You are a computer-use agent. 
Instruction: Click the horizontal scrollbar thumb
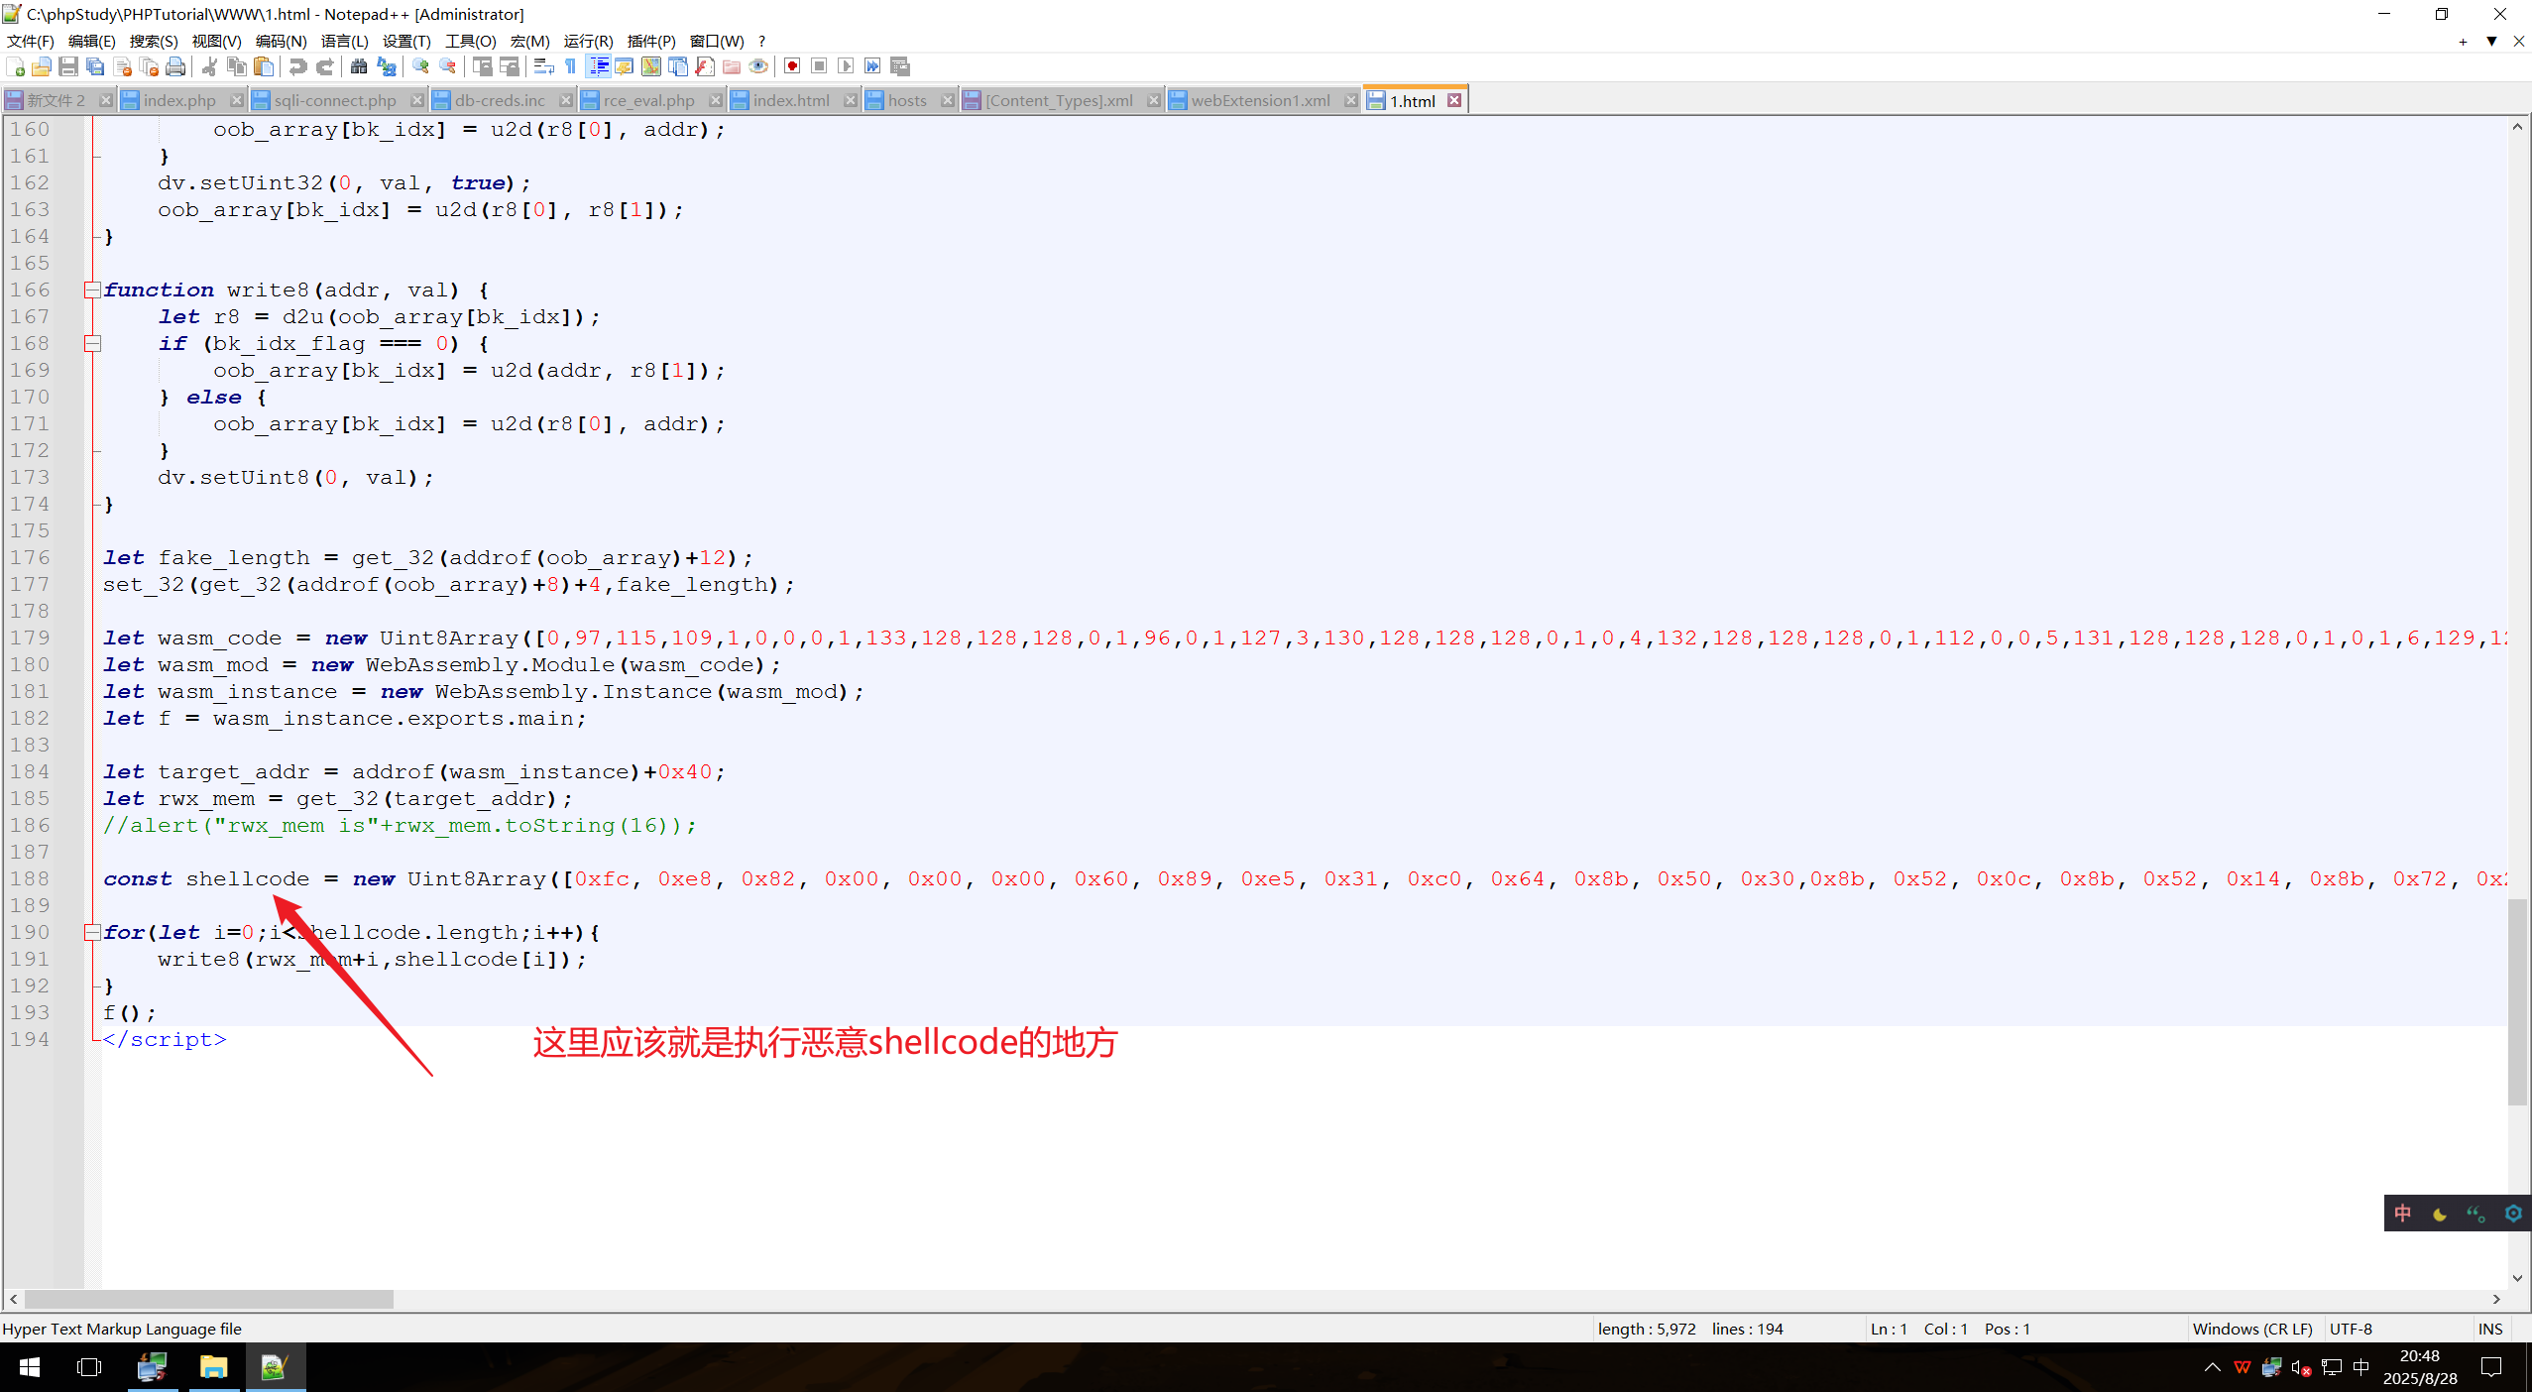click(208, 1299)
